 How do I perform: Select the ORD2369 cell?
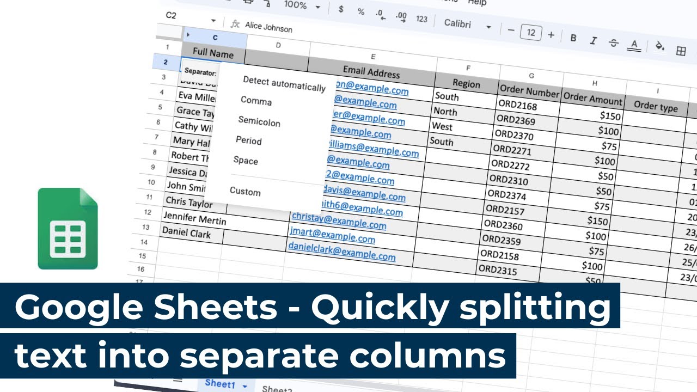525,120
